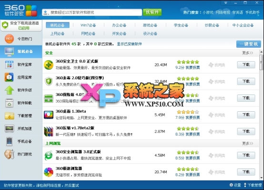Open 设置 gear in status bar
The width and height of the screenshot is (264, 190).
[x=235, y=185]
